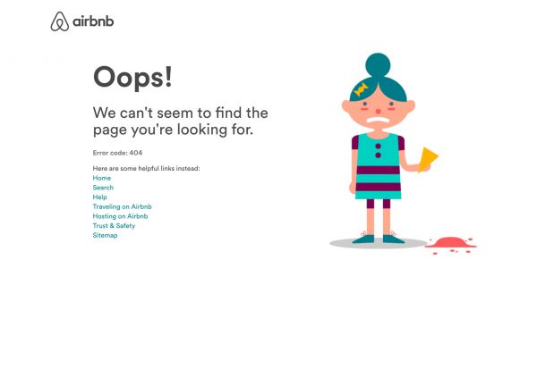Image resolution: width=537 pixels, height=369 pixels.
Task: Click the Error code: 404 text
Action: click(117, 153)
